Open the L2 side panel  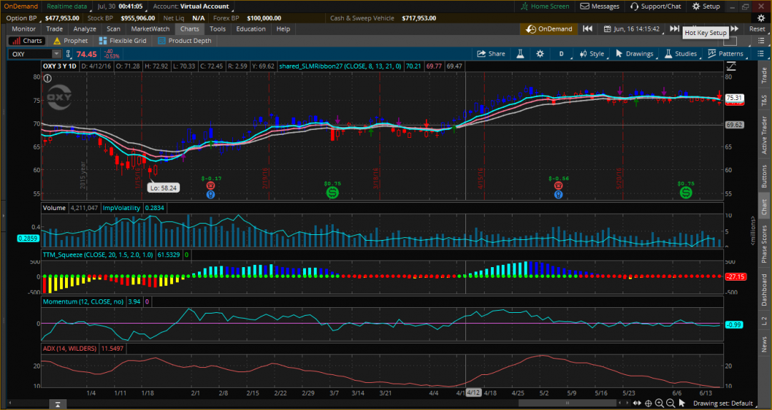click(x=764, y=321)
